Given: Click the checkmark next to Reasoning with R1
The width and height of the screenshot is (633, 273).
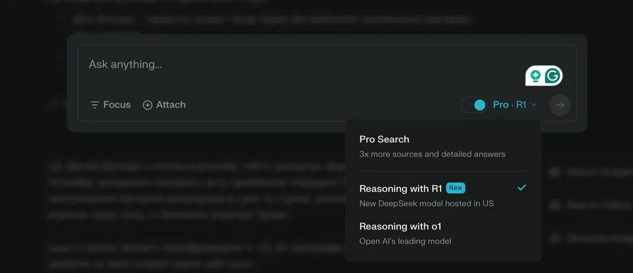Looking at the screenshot, I should [x=521, y=188].
